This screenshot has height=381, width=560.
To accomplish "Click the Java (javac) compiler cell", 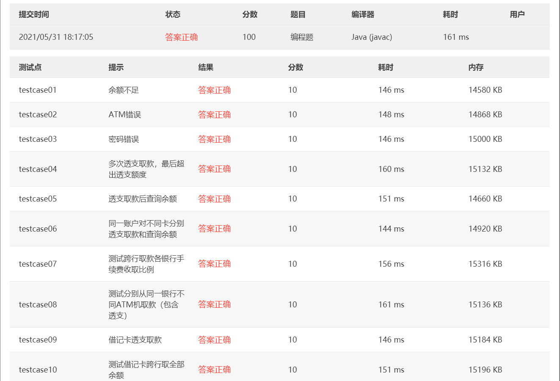I will pos(372,37).
